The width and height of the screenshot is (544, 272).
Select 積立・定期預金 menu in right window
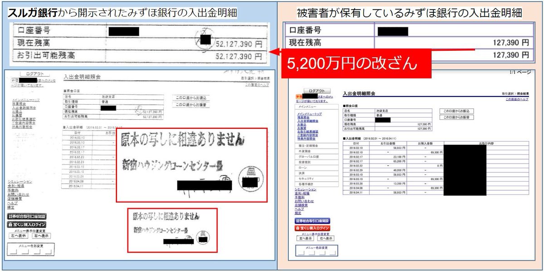click(x=317, y=146)
